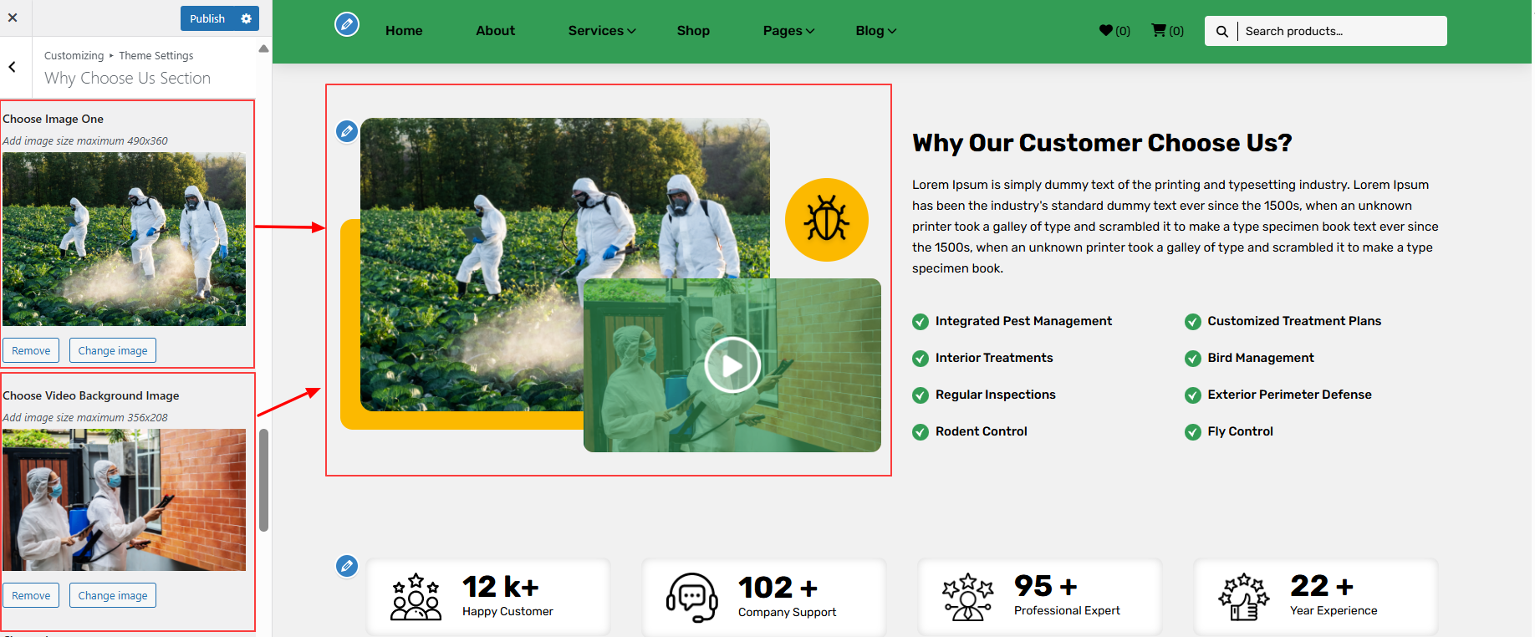Click the gear icon next to Publish

point(246,18)
